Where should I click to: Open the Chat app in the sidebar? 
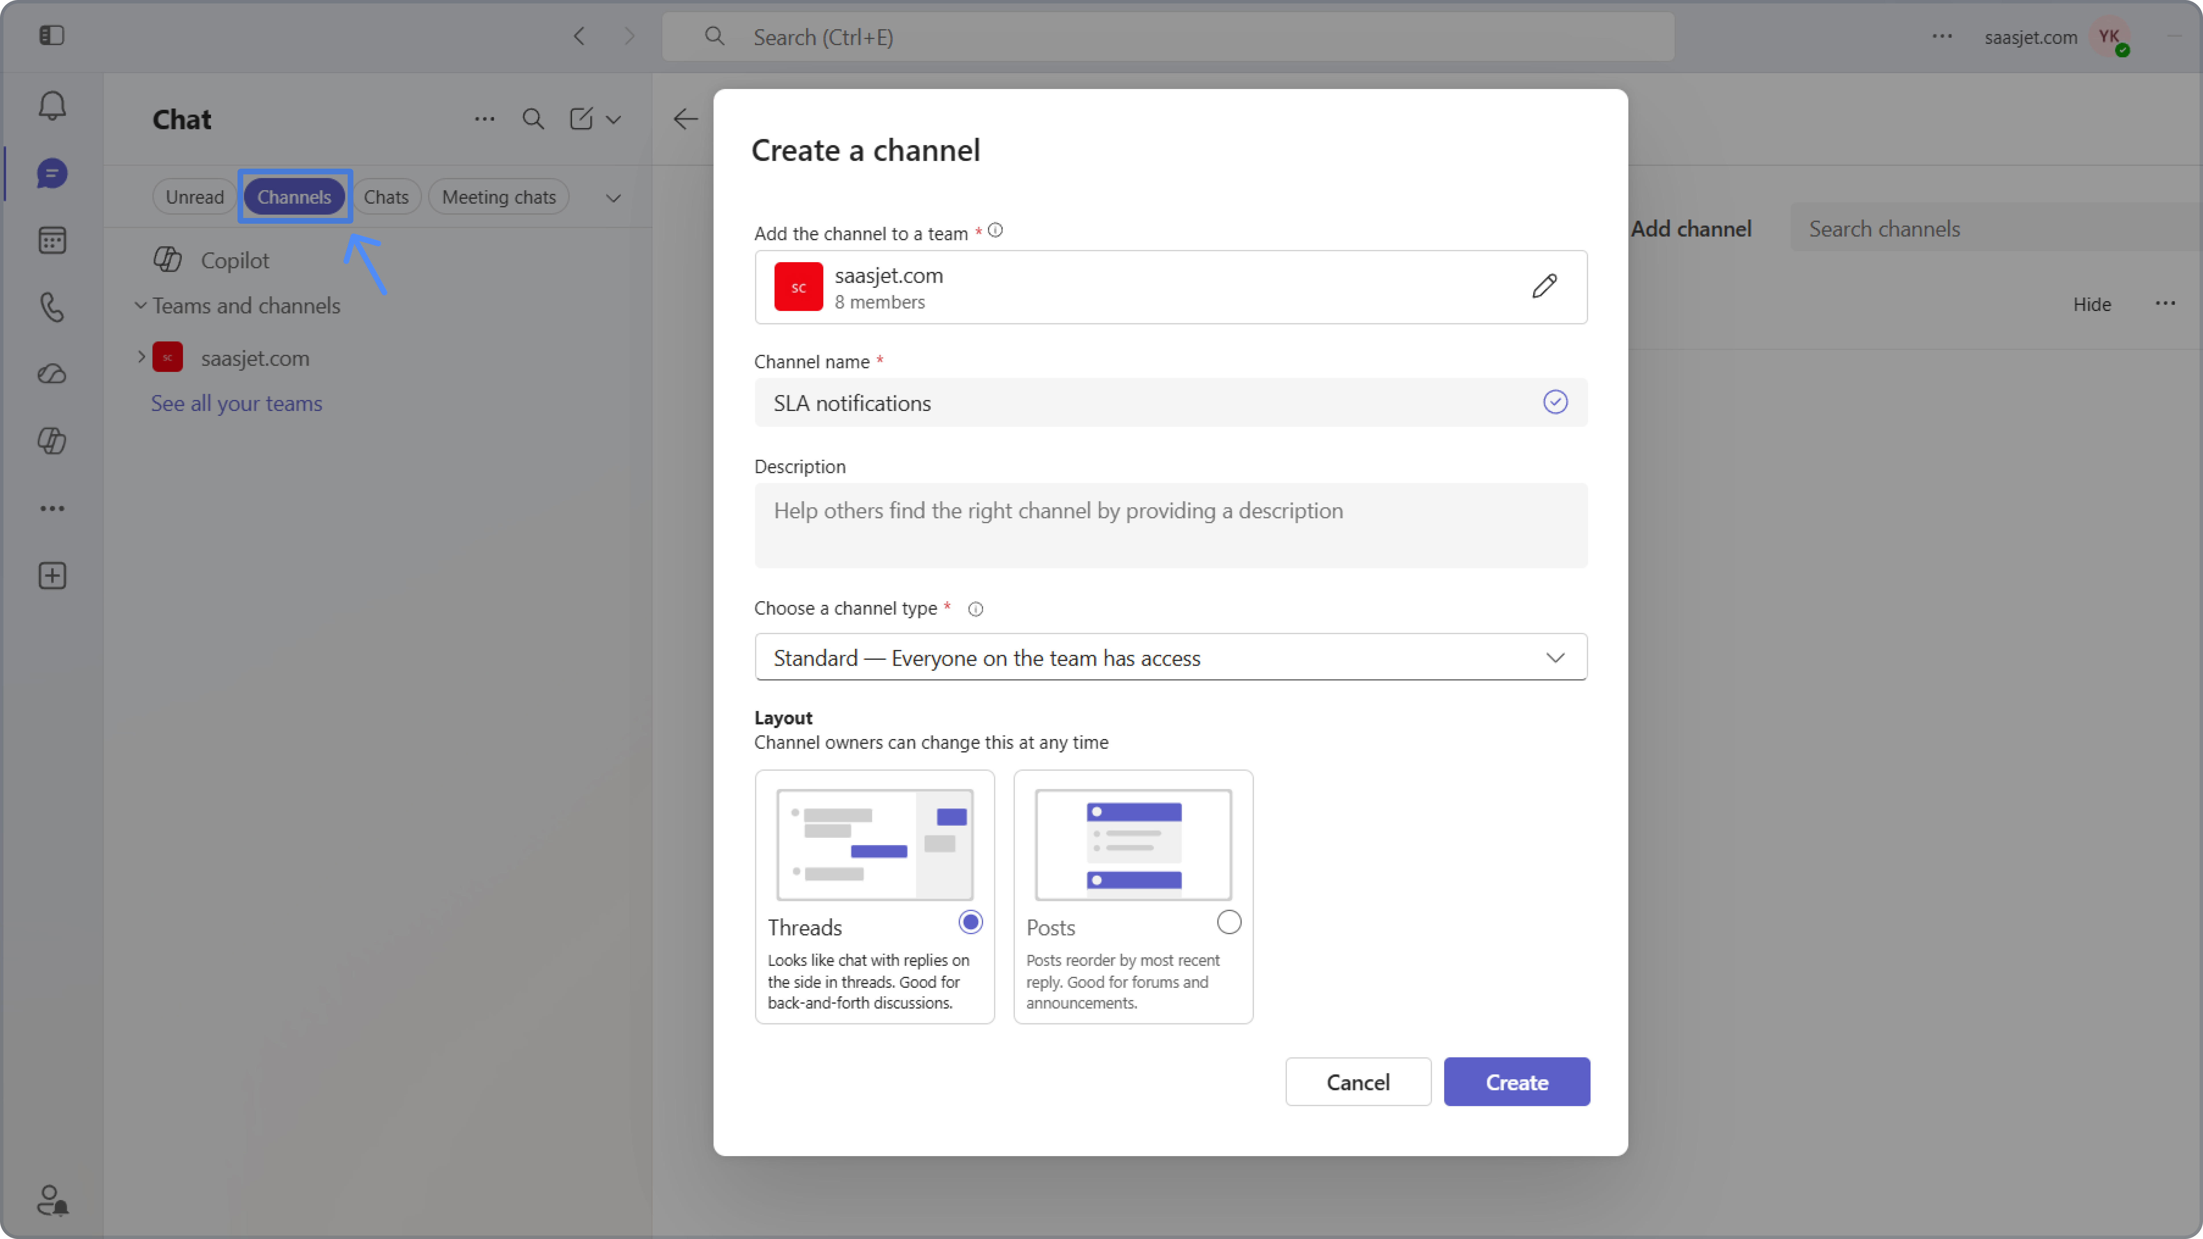tap(52, 174)
